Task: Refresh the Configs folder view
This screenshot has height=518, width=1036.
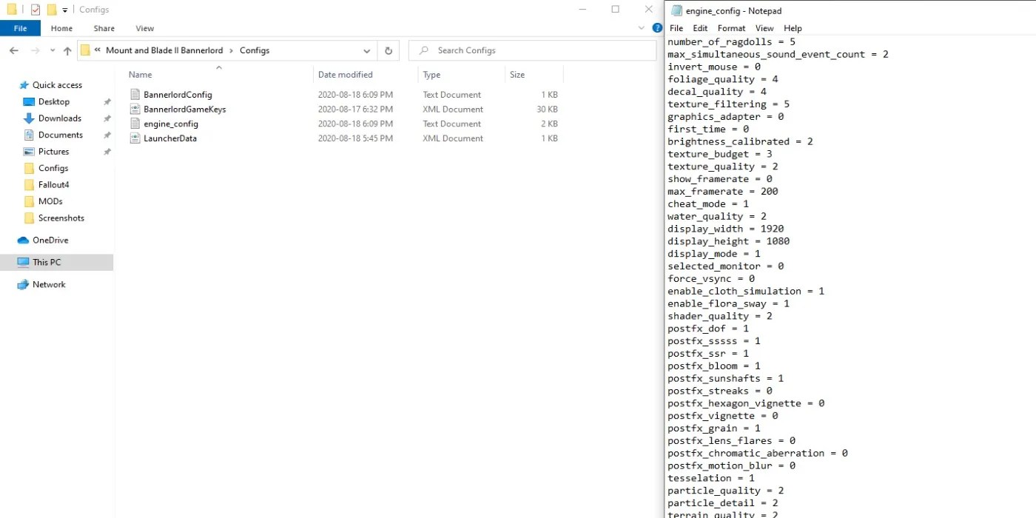Action: coord(388,50)
